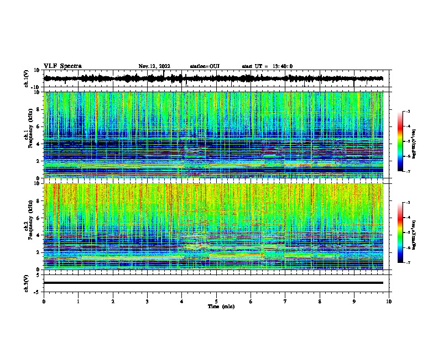
Task: Click time axis tick label "6"
Action: click(x=251, y=302)
